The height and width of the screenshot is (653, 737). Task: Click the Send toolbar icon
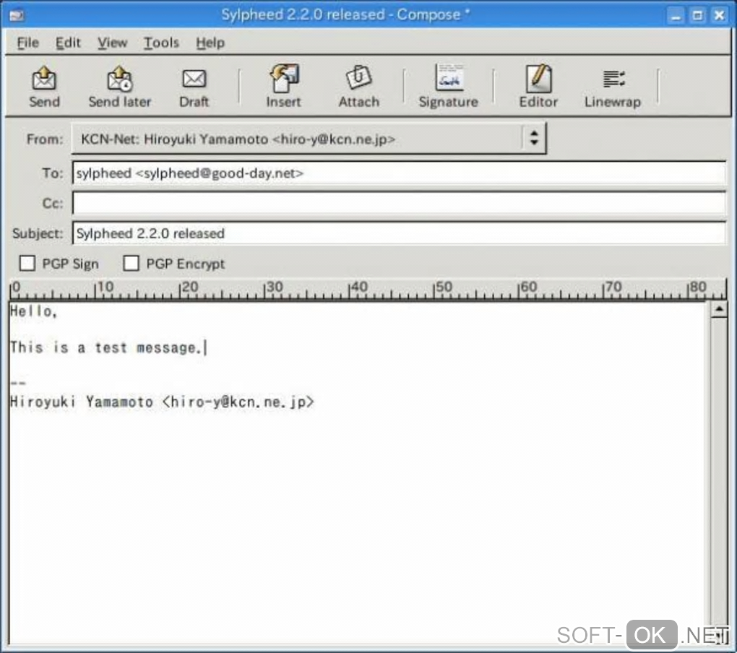(x=44, y=79)
